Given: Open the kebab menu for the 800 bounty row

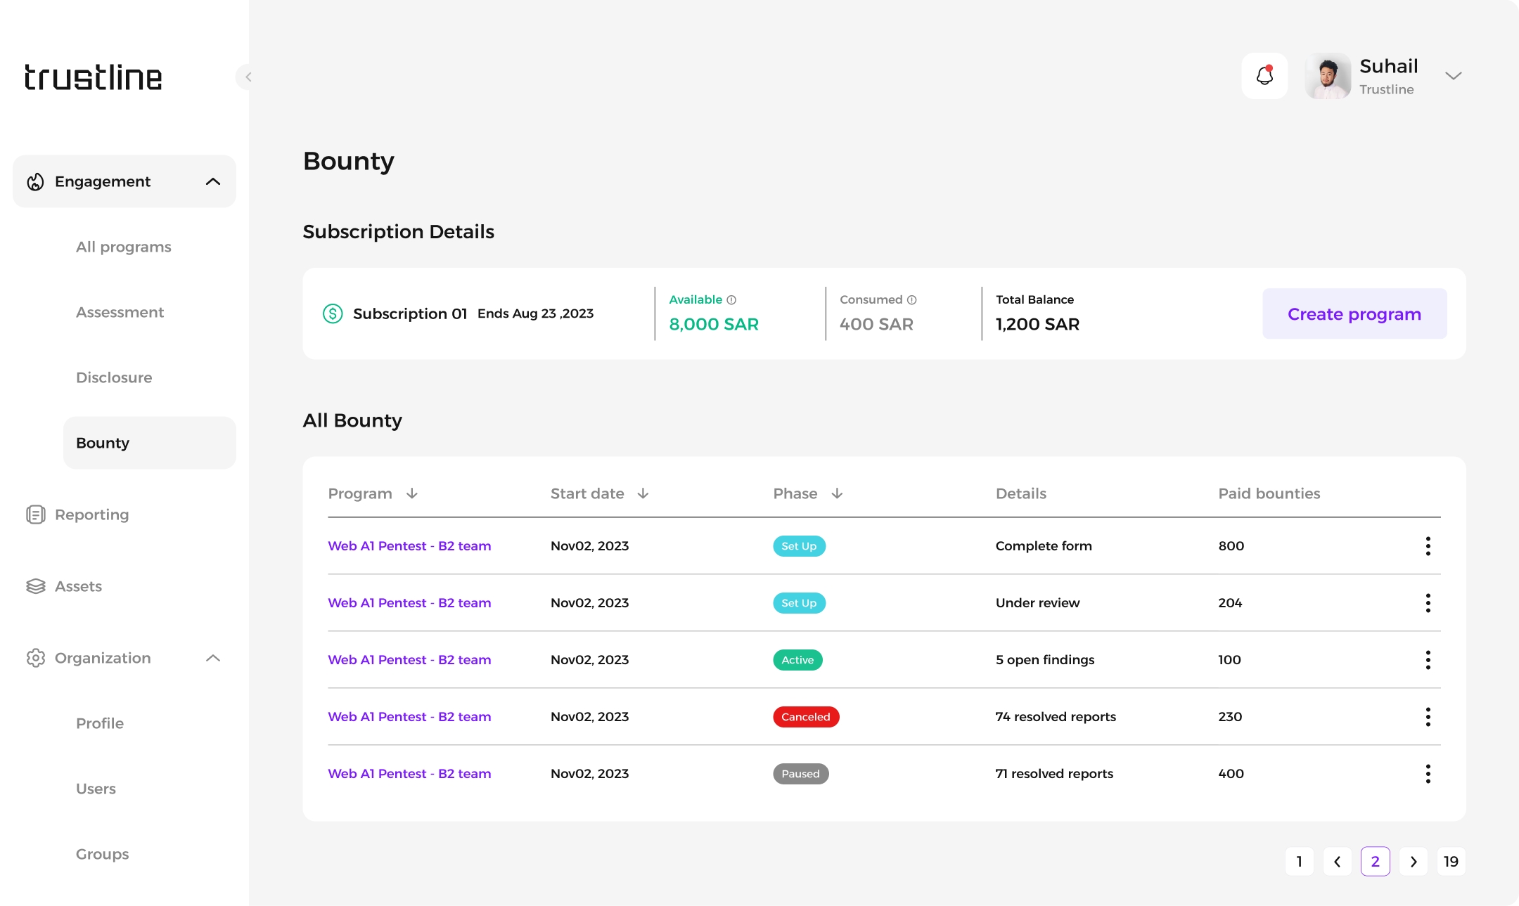Looking at the screenshot, I should [1428, 546].
